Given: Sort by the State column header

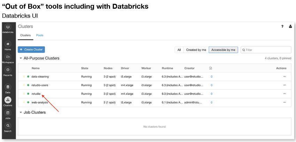Looking at the screenshot, I should [85, 68].
